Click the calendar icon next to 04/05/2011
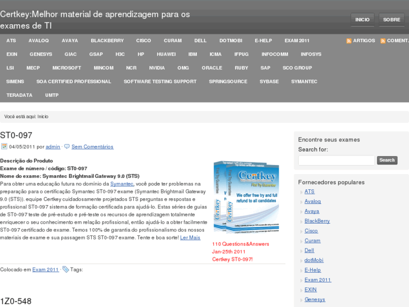This screenshot has width=409, height=307. [x=4, y=146]
